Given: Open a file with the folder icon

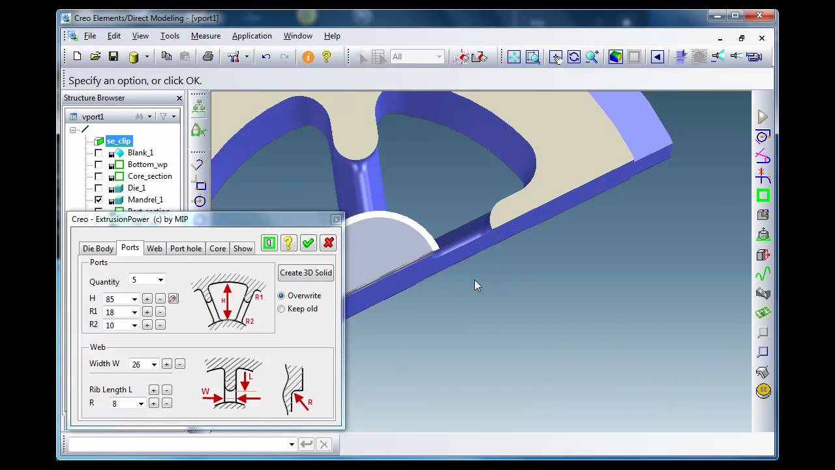Looking at the screenshot, I should [95, 57].
